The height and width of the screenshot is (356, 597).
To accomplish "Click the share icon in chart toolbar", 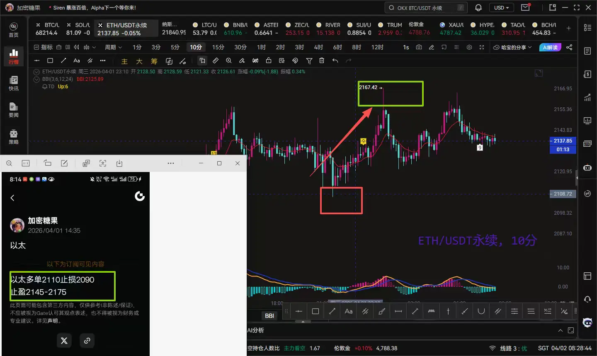I will 569,47.
